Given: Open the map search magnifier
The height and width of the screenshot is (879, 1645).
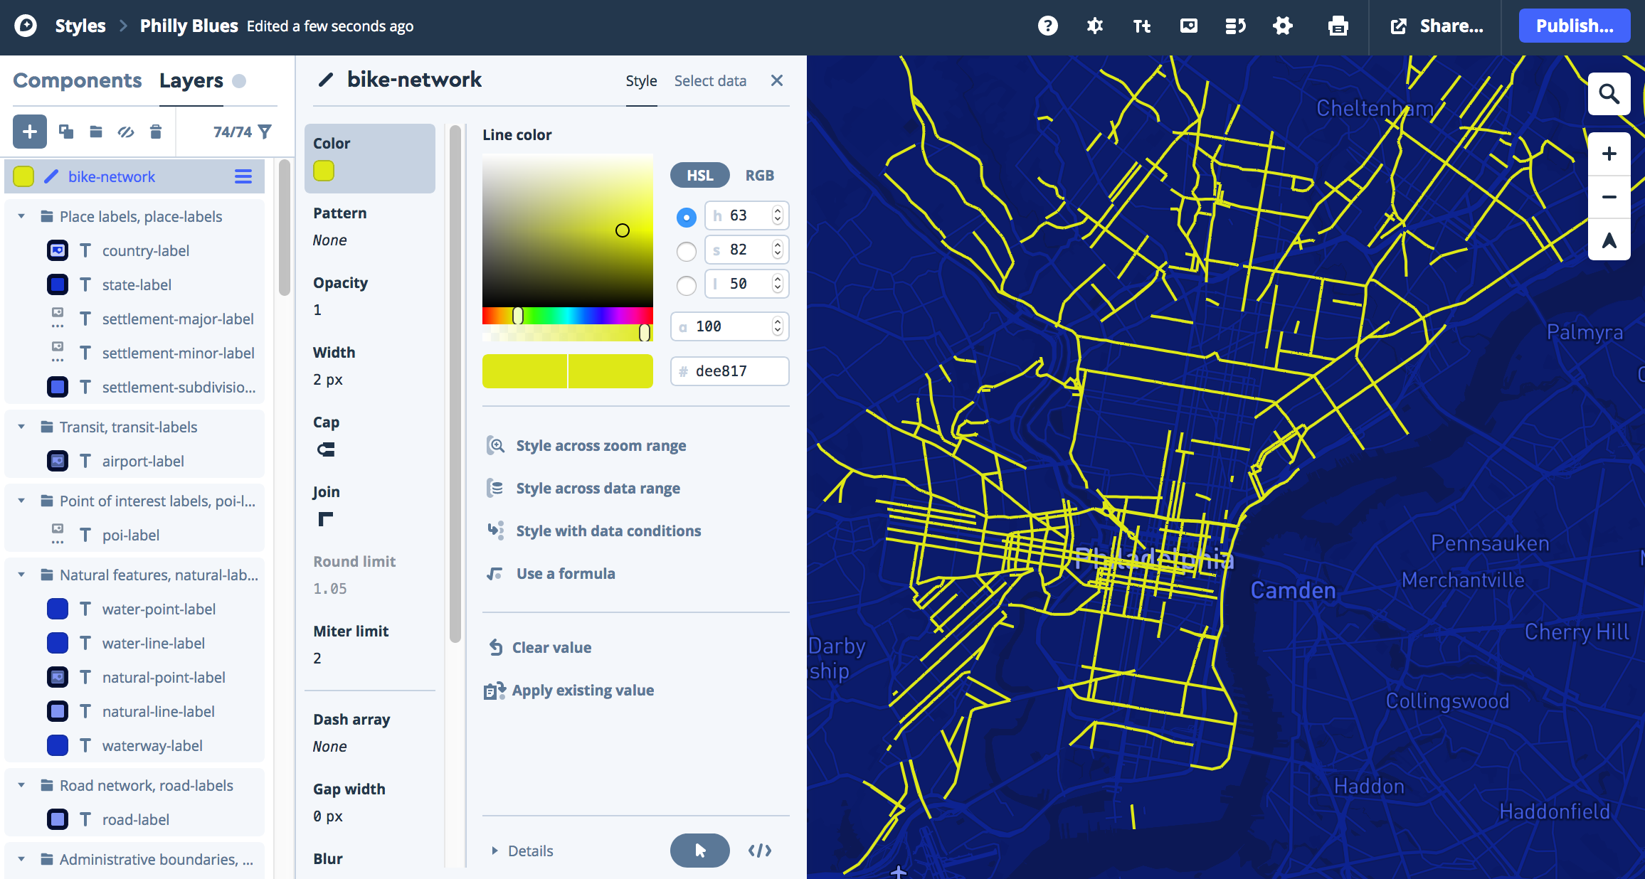Looking at the screenshot, I should 1609,94.
